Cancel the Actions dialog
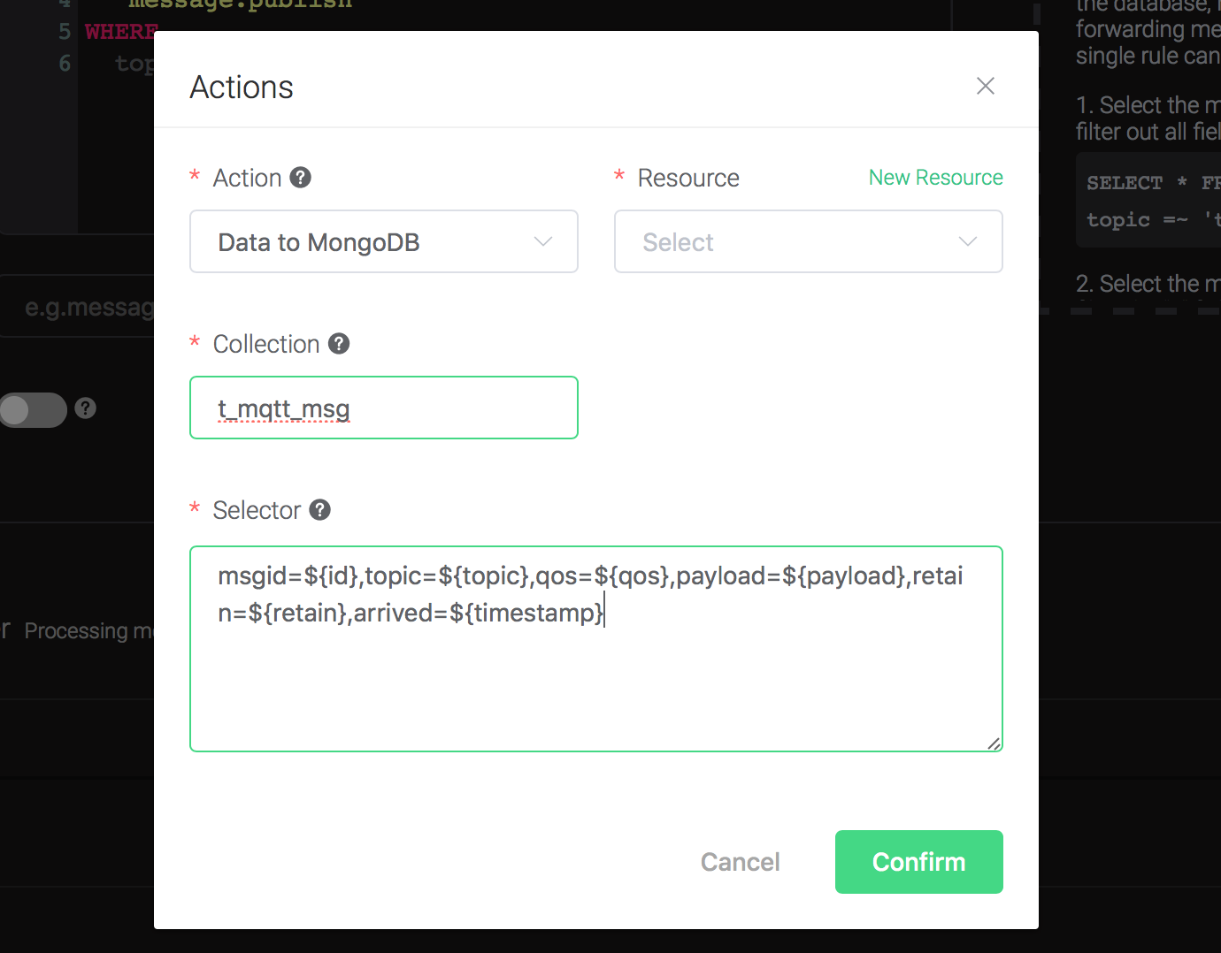The image size is (1221, 953). point(740,862)
